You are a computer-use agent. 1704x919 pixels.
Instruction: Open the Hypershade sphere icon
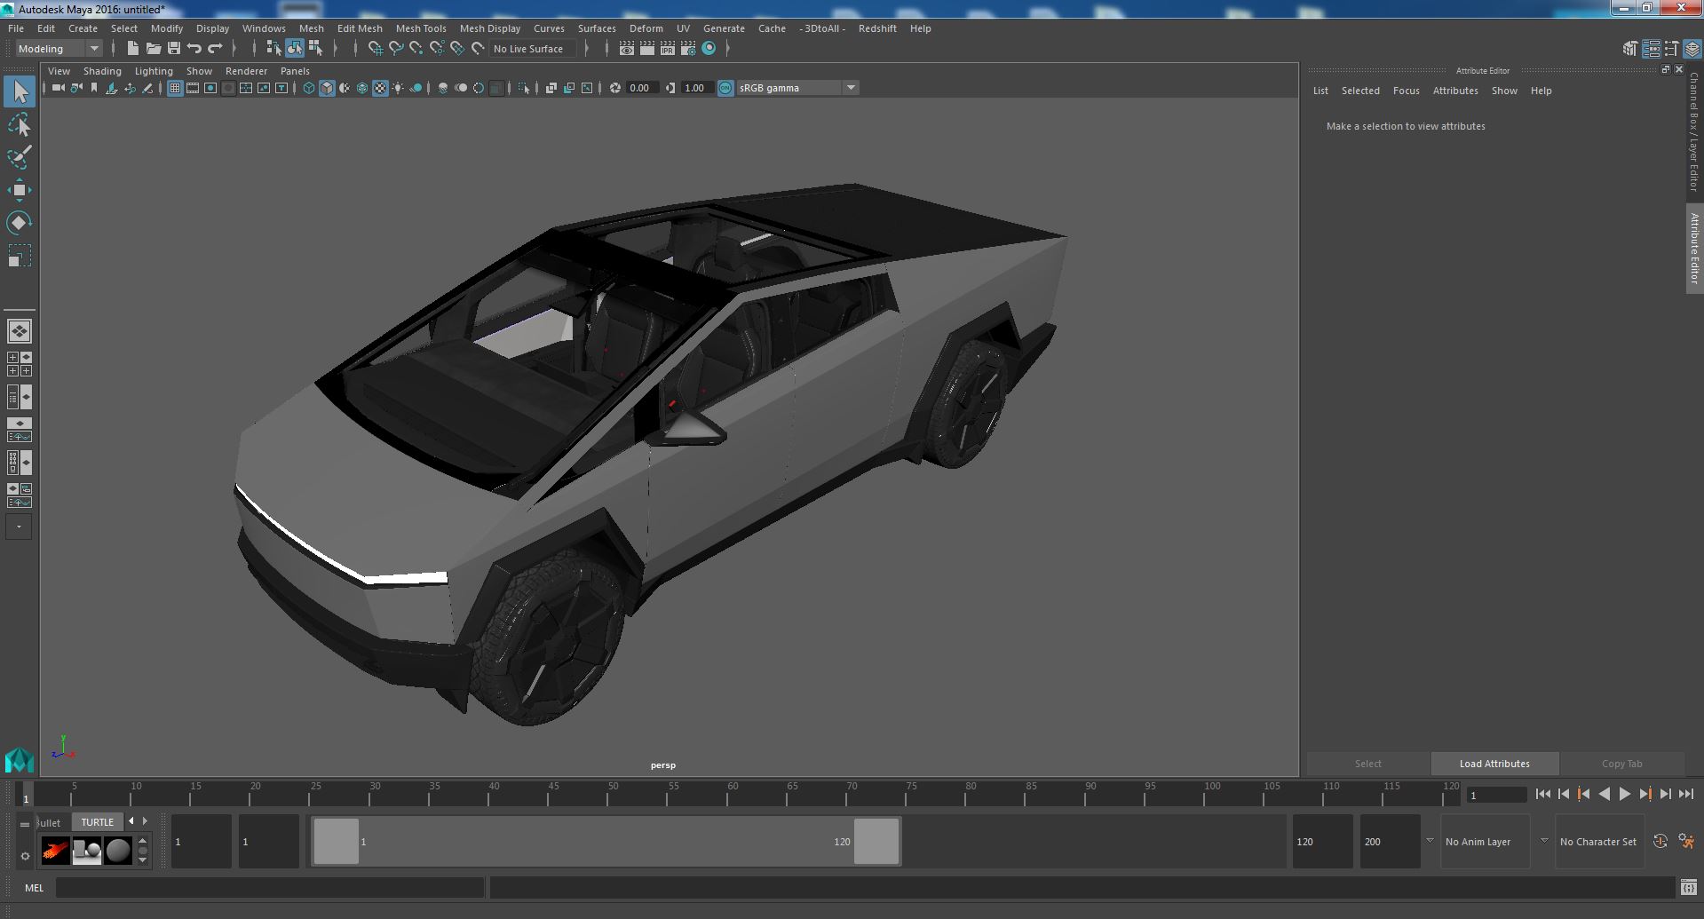click(709, 49)
